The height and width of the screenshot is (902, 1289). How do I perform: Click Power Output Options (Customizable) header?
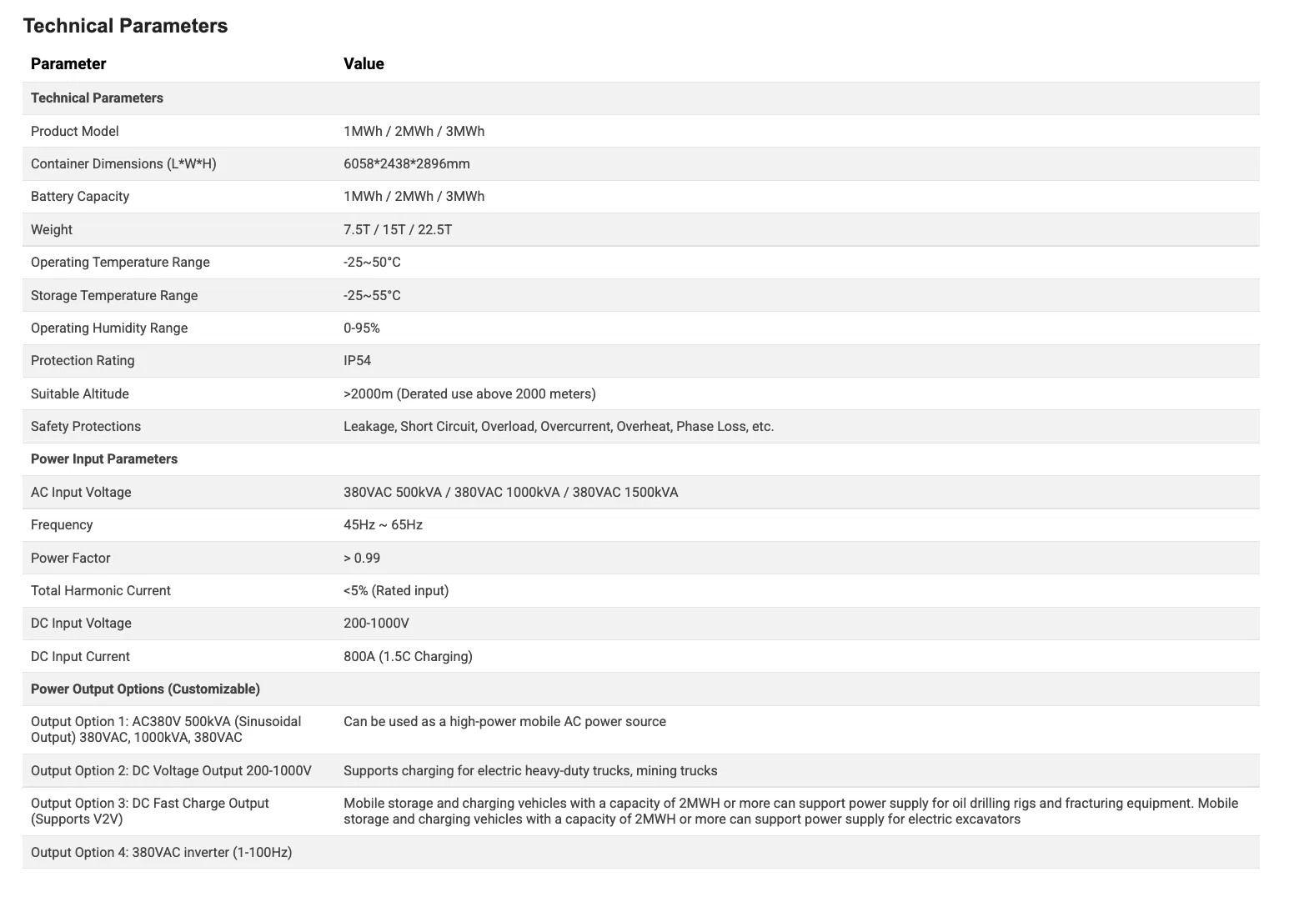coord(145,689)
